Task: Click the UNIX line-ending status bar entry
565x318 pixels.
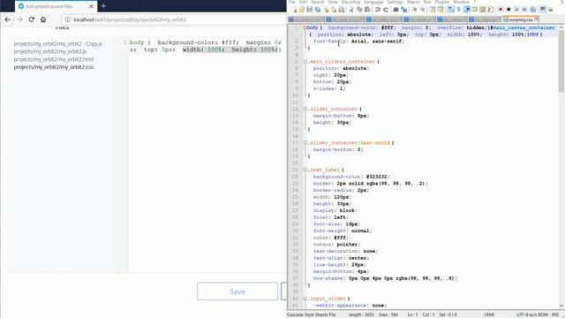Action: (489, 314)
